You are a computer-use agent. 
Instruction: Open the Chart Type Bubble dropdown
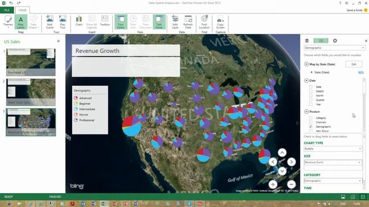pos(333,149)
